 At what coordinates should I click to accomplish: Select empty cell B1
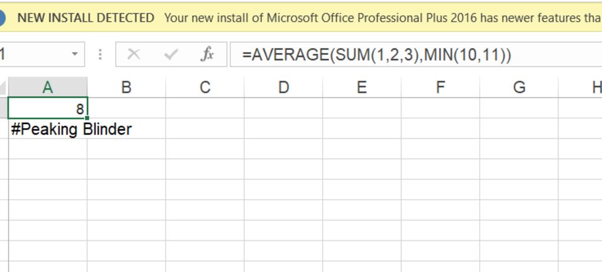[126, 109]
